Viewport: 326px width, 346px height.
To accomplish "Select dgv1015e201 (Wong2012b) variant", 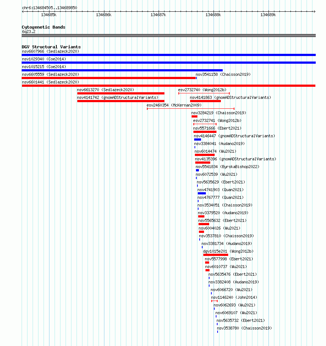I will click(216, 255).
